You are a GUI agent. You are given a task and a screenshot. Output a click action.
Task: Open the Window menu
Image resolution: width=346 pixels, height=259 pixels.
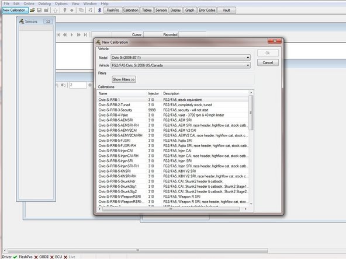coord(90,3)
